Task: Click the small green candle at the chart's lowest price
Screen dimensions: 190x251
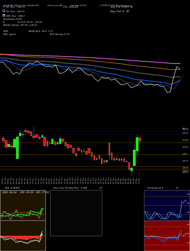Action: (131, 169)
